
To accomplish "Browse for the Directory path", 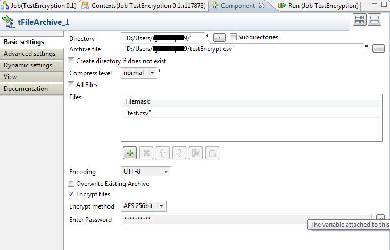I will click(219, 38).
